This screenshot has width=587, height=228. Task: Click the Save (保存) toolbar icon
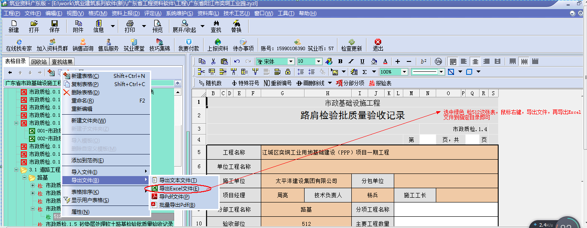point(55,26)
